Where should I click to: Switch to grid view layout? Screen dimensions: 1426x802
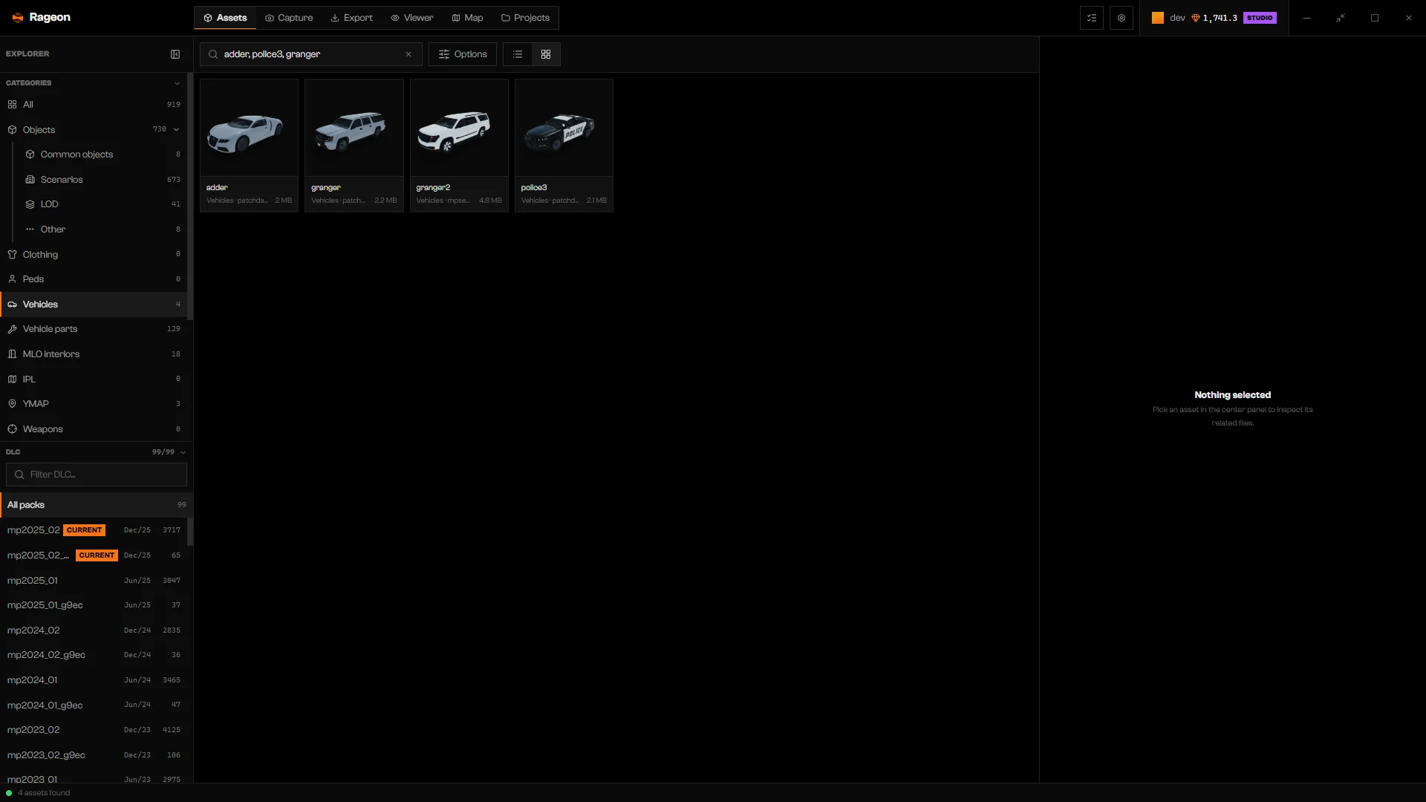pos(546,54)
